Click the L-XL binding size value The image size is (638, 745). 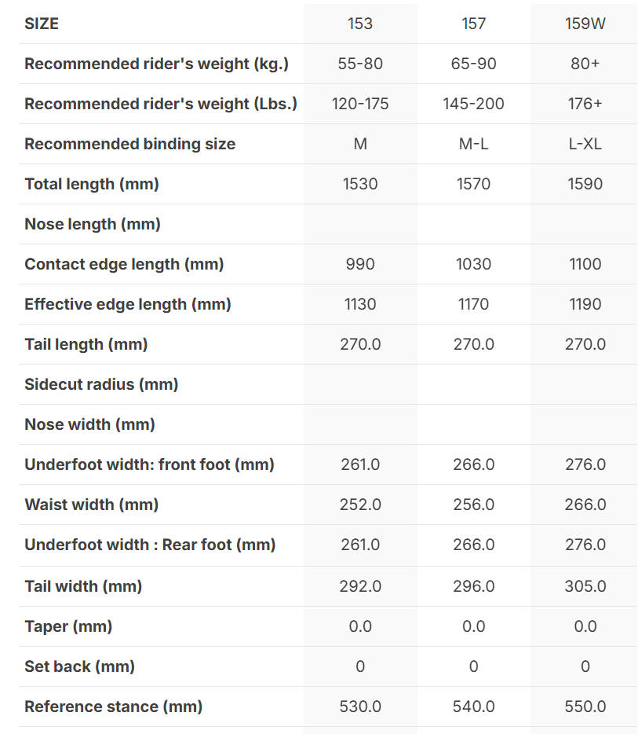[x=585, y=144]
